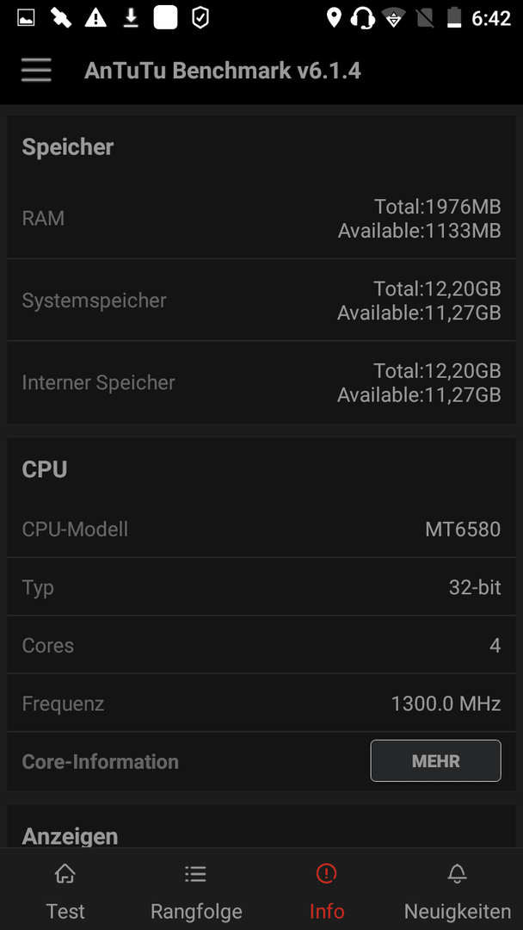Tap the AnTuTu Benchmark v6.1.4 title

pos(223,71)
